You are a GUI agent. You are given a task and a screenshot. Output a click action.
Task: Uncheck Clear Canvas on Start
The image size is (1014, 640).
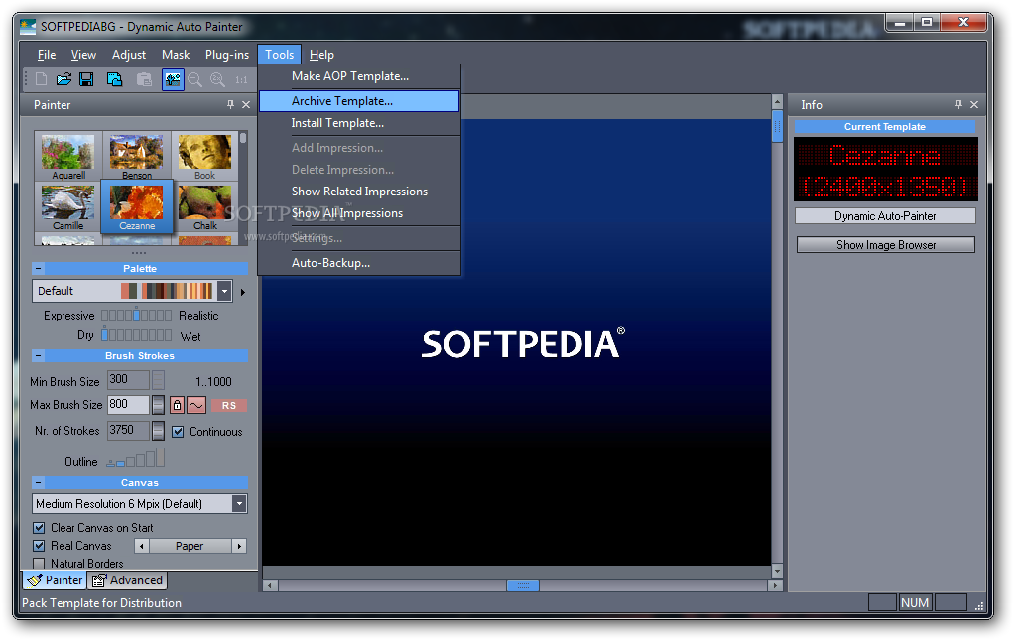pyautogui.click(x=39, y=528)
